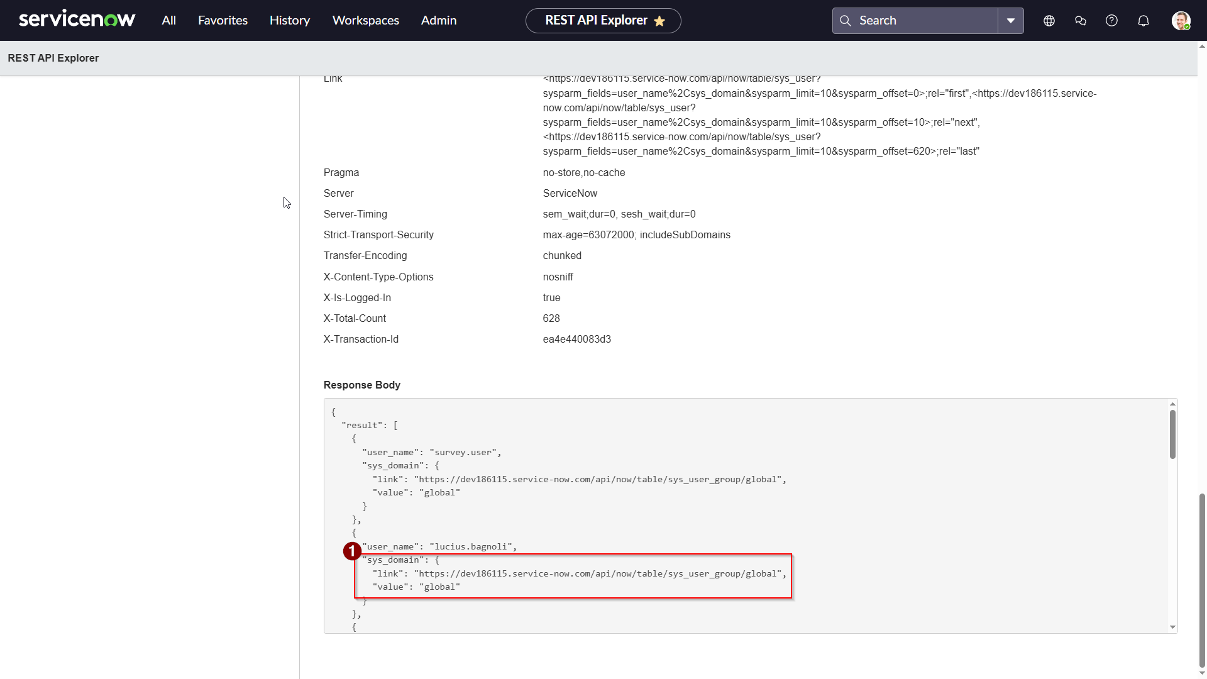Open the Workspaces menu
This screenshot has height=679, width=1207.
point(365,20)
